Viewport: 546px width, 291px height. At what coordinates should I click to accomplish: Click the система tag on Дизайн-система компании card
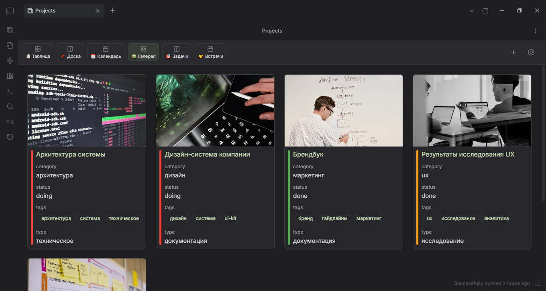click(x=206, y=218)
